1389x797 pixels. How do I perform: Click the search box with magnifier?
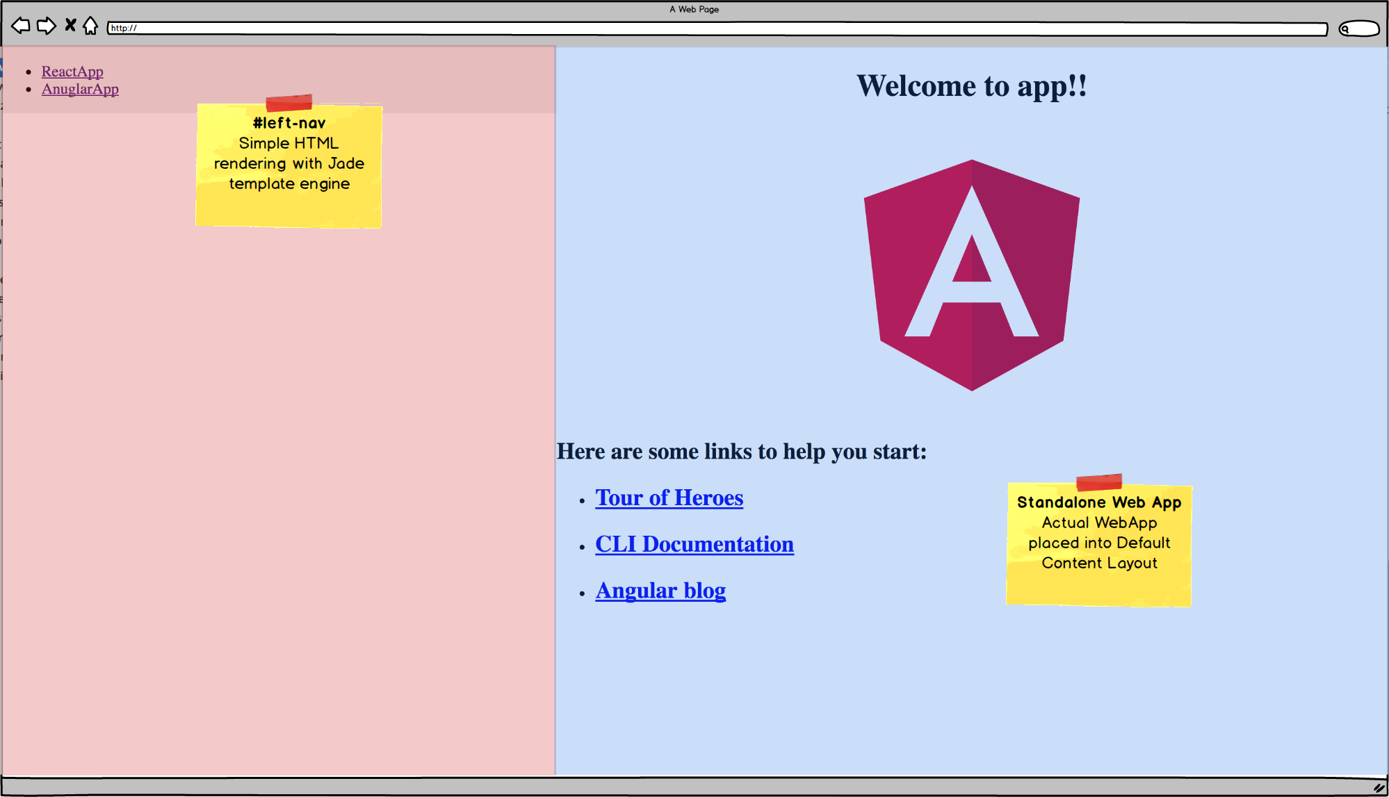point(1359,28)
